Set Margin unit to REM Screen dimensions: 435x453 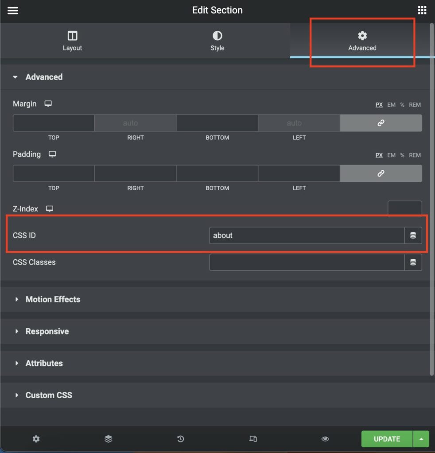coord(415,104)
